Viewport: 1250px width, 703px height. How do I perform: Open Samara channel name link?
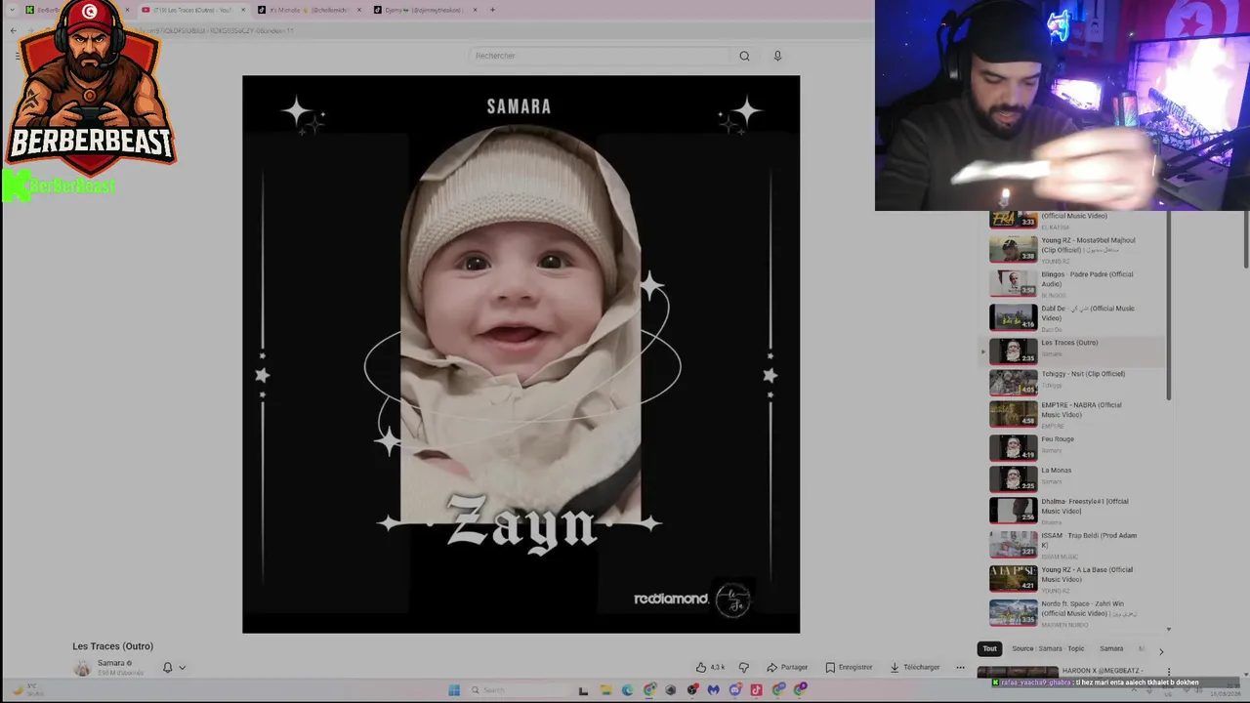pyautogui.click(x=110, y=663)
